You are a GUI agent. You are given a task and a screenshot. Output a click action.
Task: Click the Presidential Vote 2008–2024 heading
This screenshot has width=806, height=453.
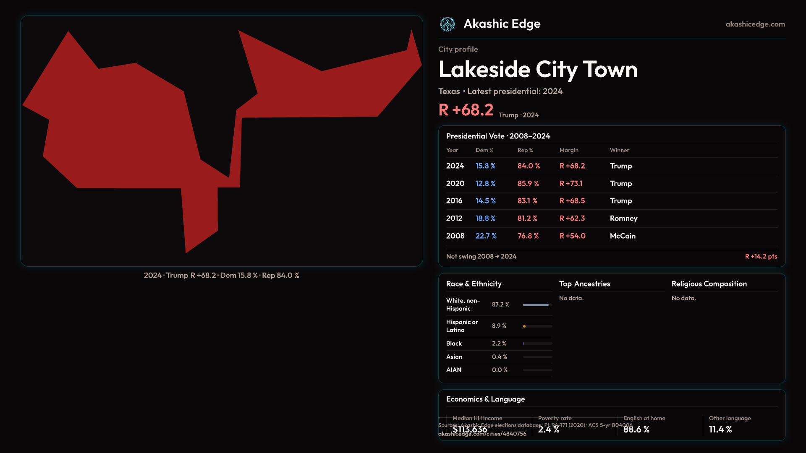497,136
